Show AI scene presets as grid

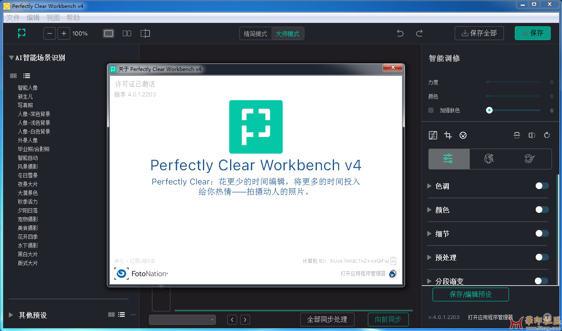point(13,76)
